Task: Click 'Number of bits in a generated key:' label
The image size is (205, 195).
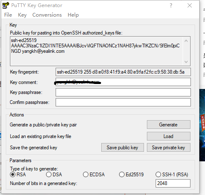Action: (x=44, y=183)
